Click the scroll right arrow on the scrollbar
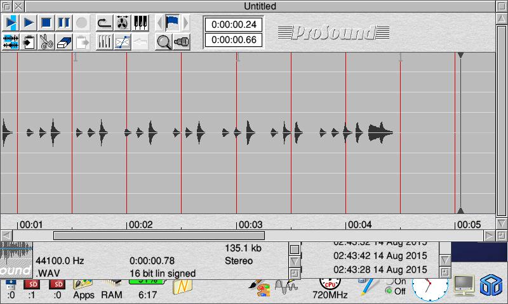508x304 pixels. pyautogui.click(x=490, y=236)
